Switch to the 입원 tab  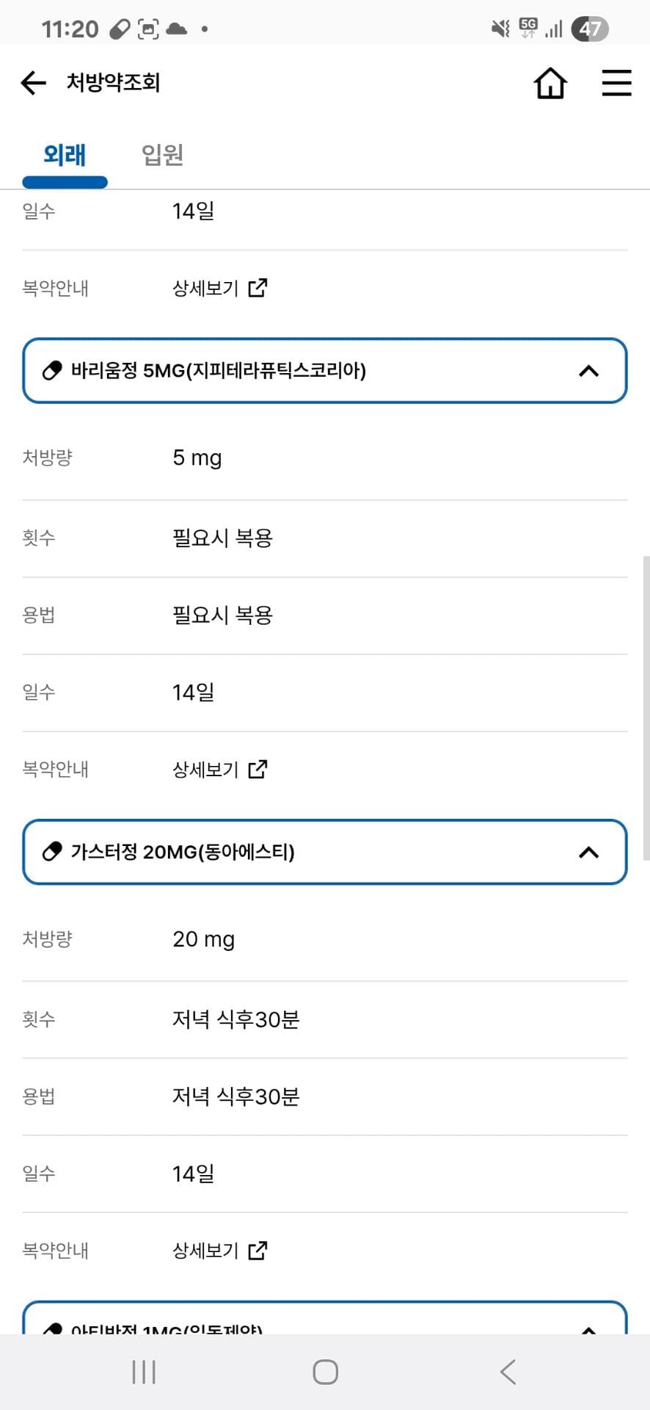(162, 155)
